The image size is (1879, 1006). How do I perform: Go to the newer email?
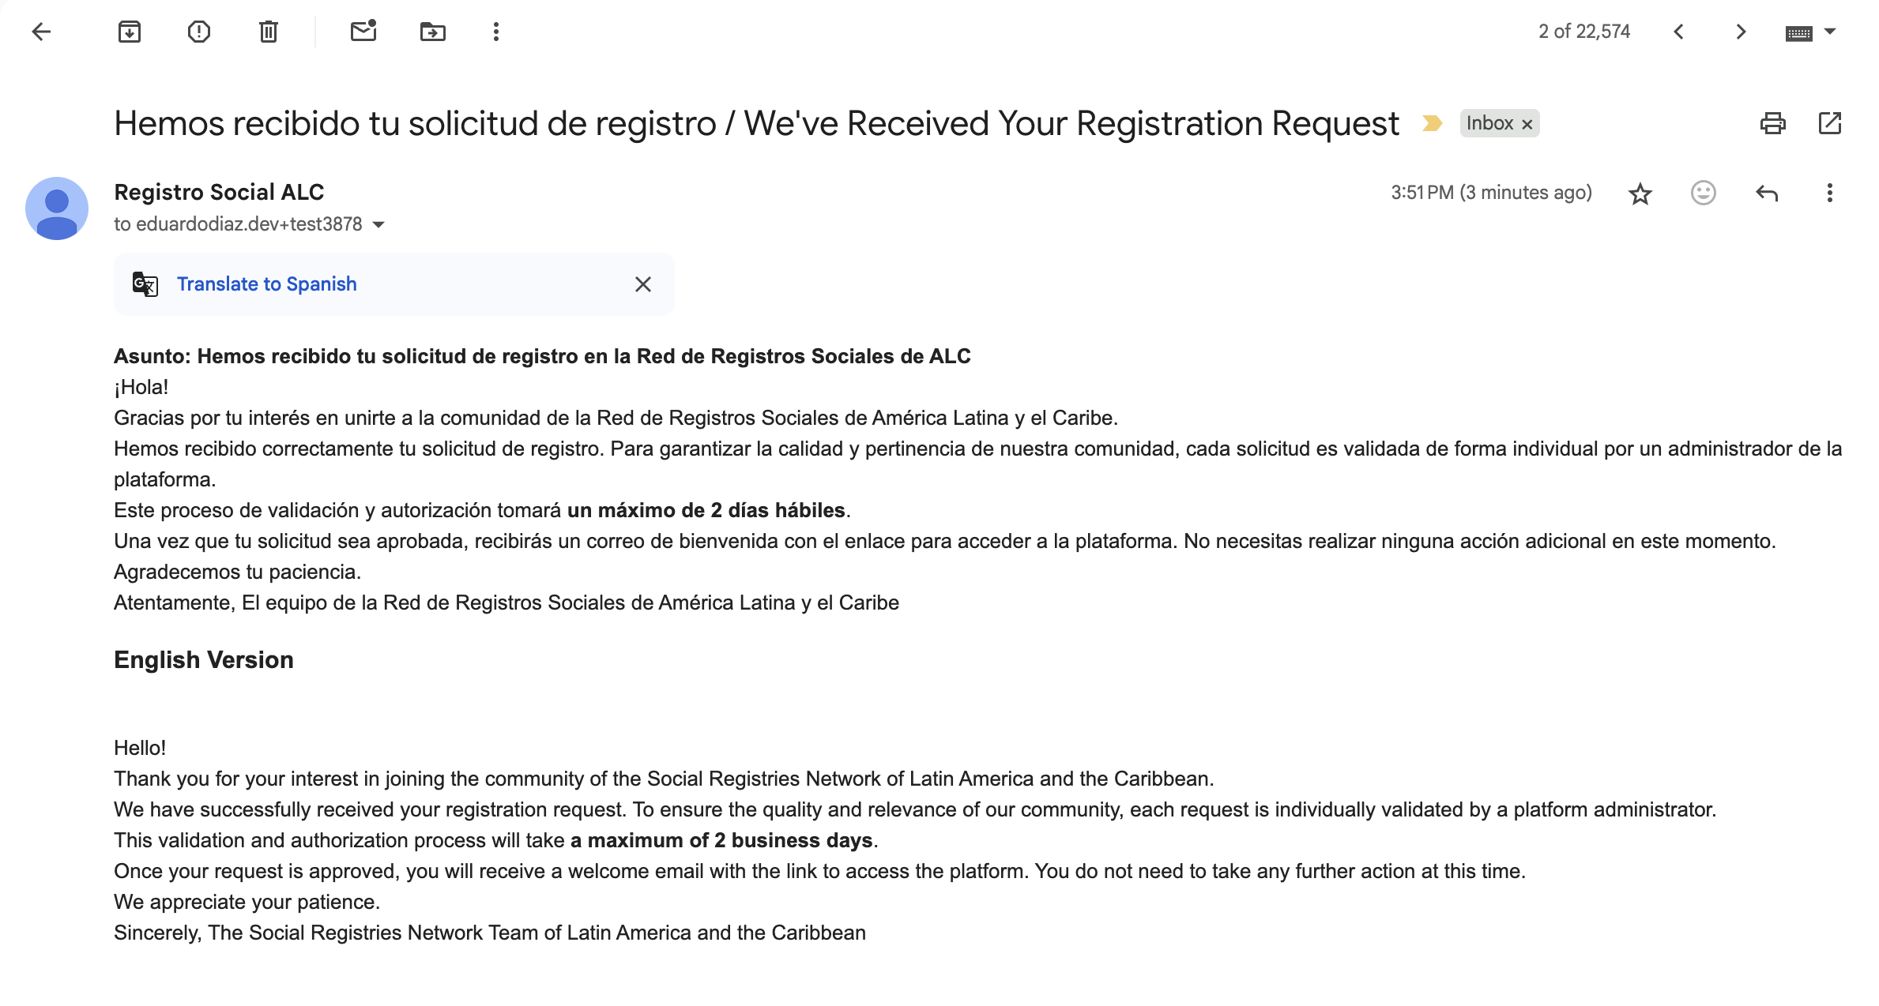(x=1679, y=32)
